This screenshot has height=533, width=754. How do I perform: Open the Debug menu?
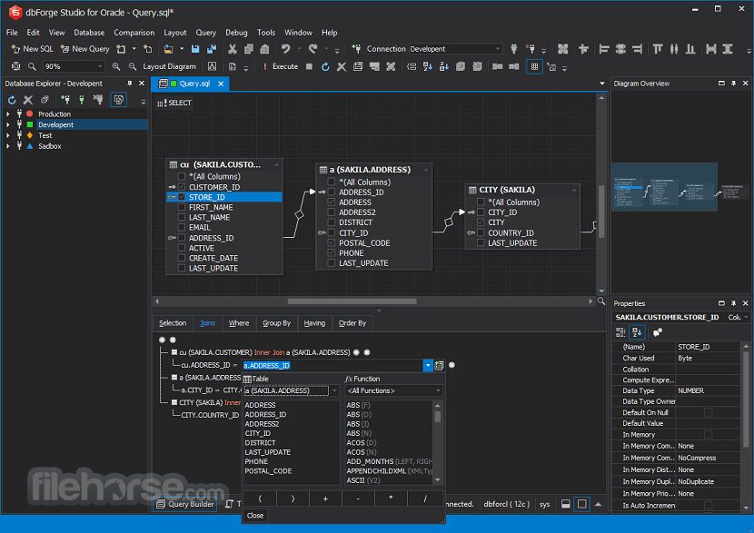pos(236,32)
